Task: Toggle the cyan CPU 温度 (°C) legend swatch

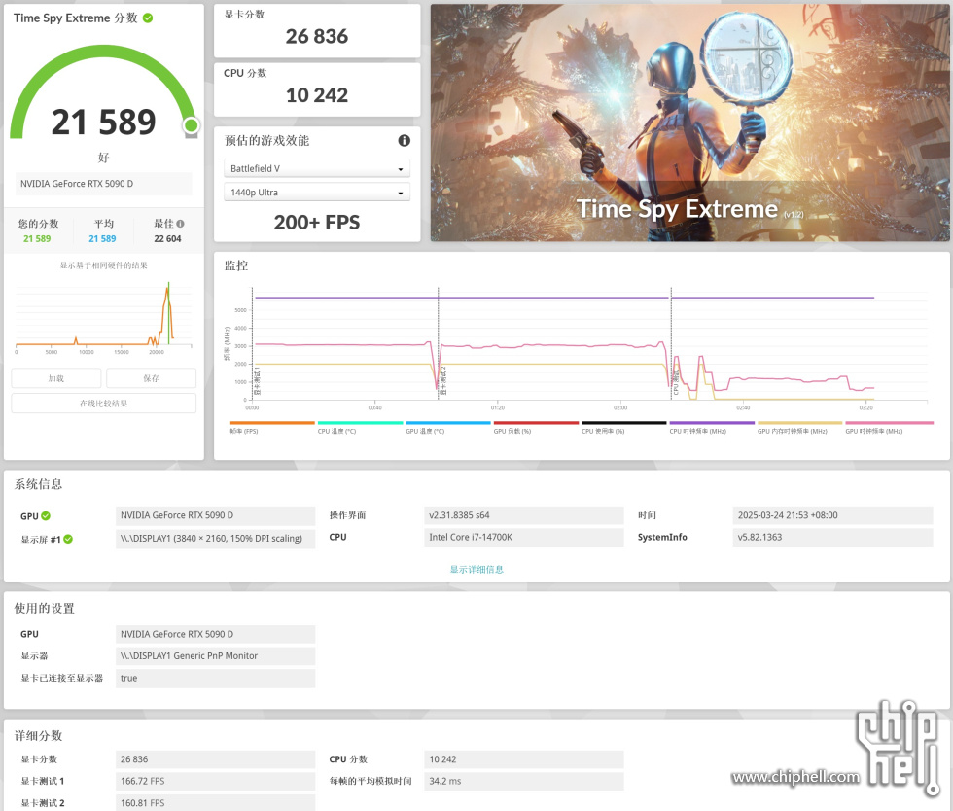Action: pos(360,423)
